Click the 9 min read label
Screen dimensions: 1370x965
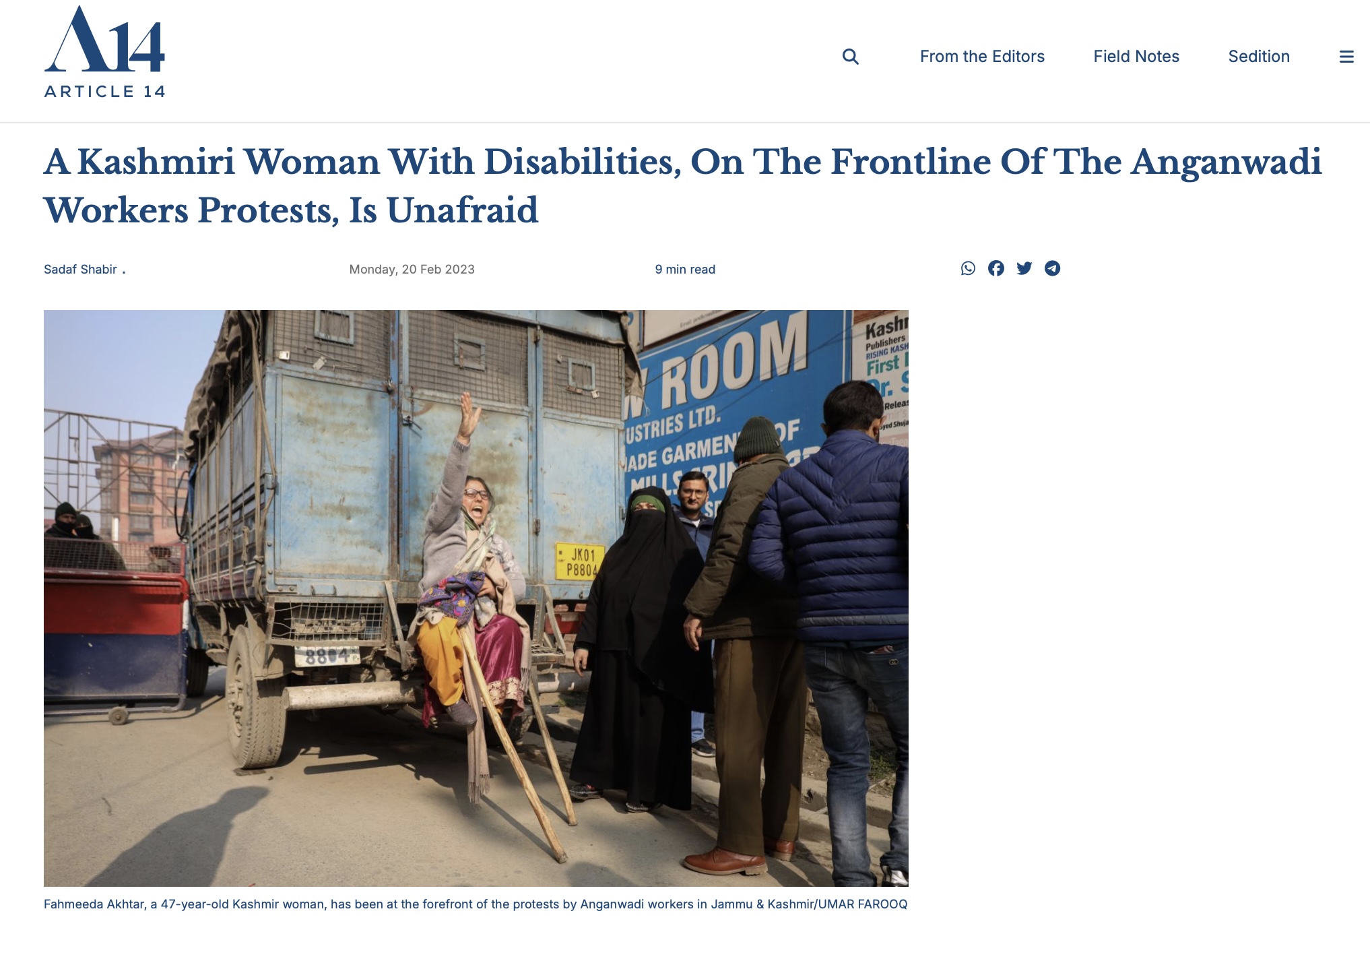tap(685, 270)
